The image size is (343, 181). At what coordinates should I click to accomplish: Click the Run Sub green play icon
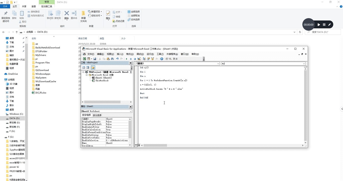[x=127, y=59]
